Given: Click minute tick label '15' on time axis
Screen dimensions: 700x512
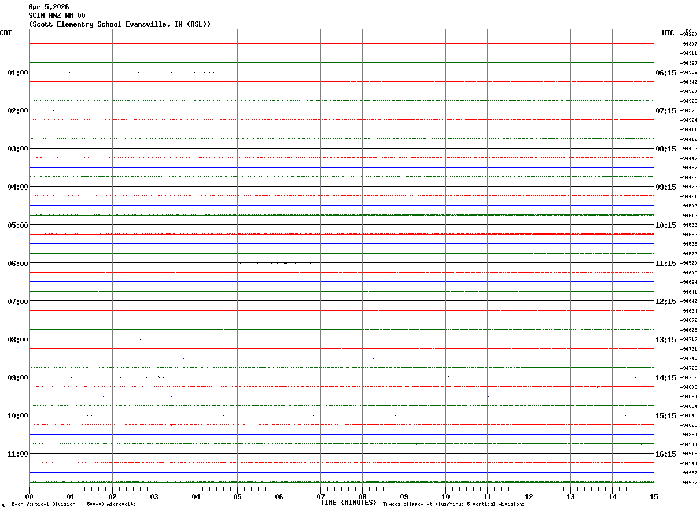Looking at the screenshot, I should (654, 497).
